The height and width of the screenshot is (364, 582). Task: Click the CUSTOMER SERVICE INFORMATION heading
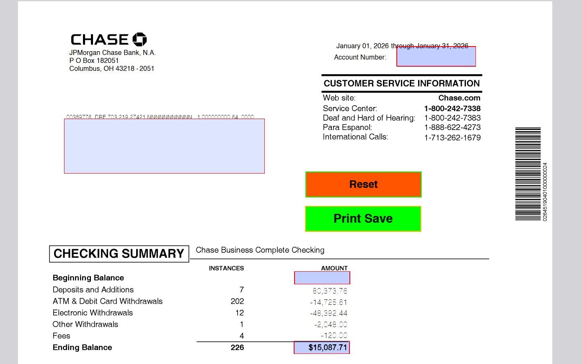coord(401,83)
